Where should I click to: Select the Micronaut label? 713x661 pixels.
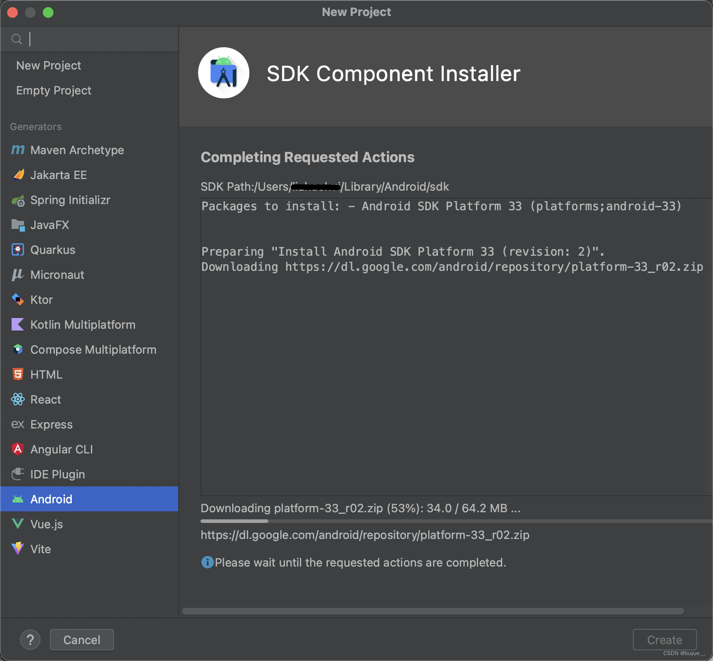pyautogui.click(x=57, y=275)
